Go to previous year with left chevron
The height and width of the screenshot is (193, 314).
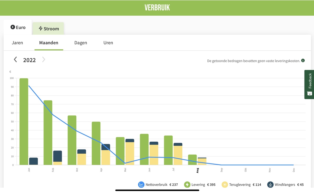tap(15, 60)
